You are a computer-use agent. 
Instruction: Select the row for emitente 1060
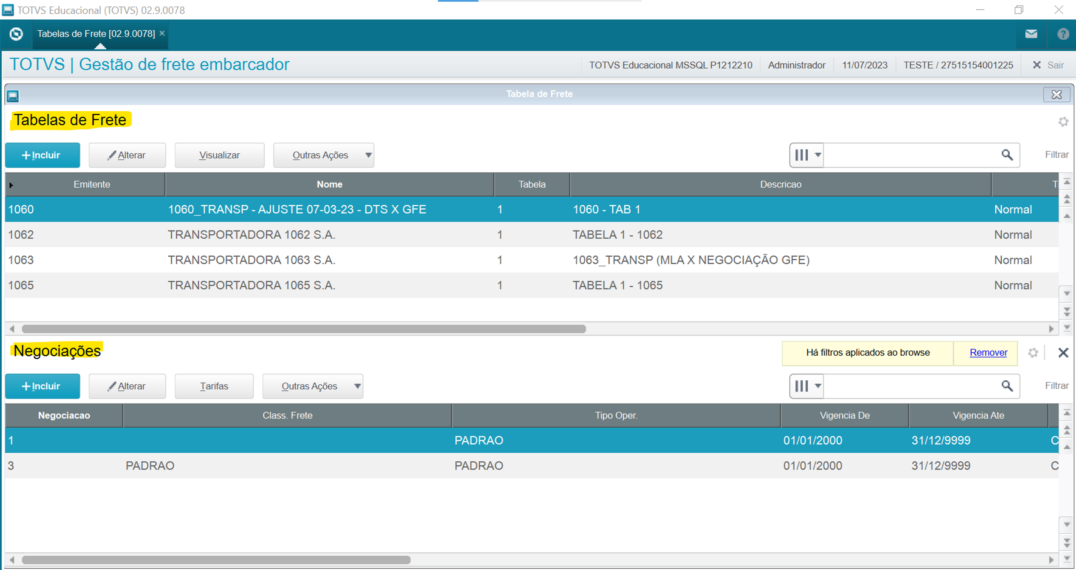tap(531, 209)
